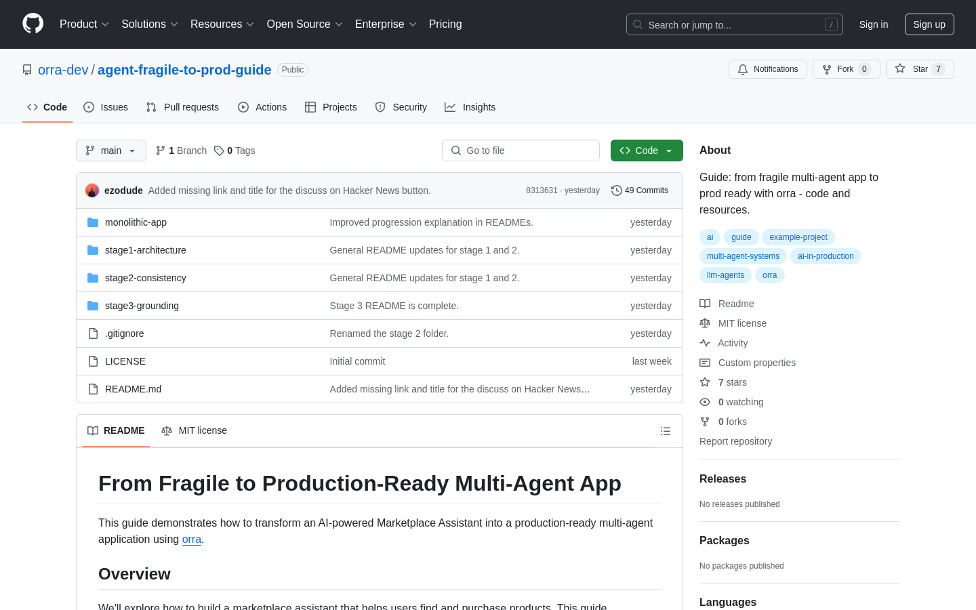Click the Sign up button
976x610 pixels.
point(929,24)
